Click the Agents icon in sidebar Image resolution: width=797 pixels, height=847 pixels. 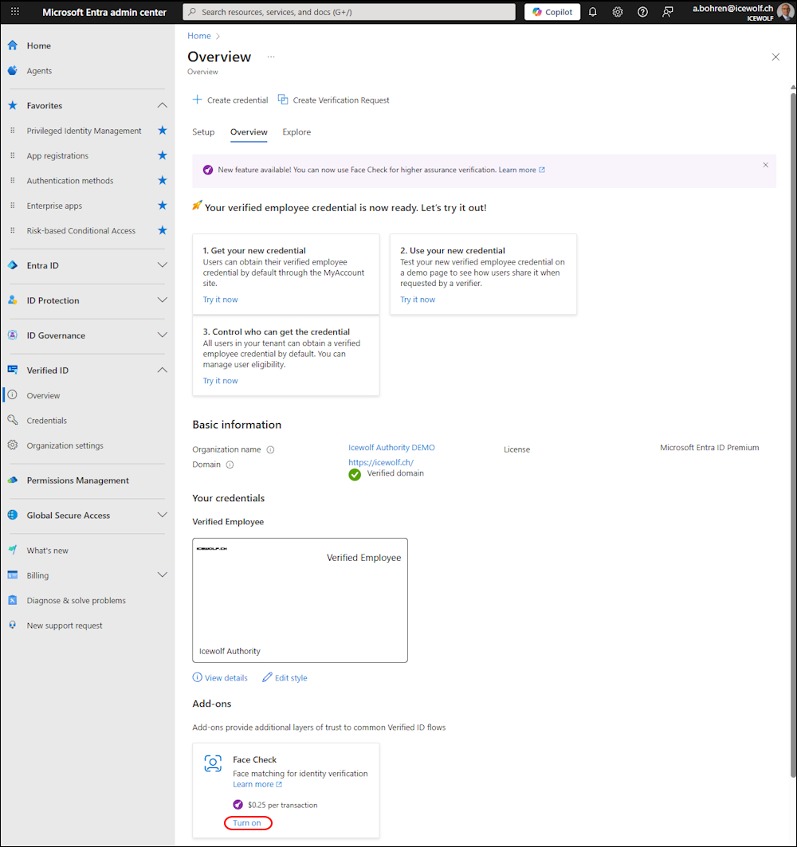coord(13,70)
